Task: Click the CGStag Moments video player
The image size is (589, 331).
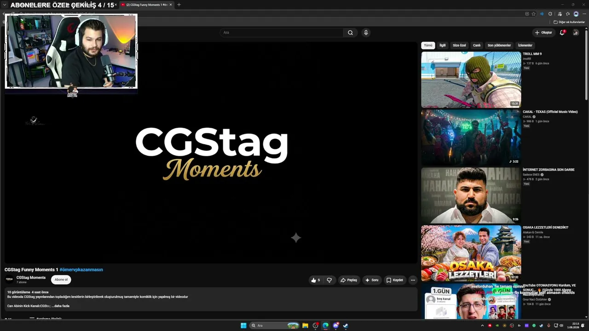Action: [211, 153]
